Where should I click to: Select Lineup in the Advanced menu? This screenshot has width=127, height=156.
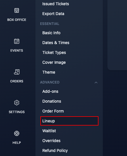tap(69, 121)
